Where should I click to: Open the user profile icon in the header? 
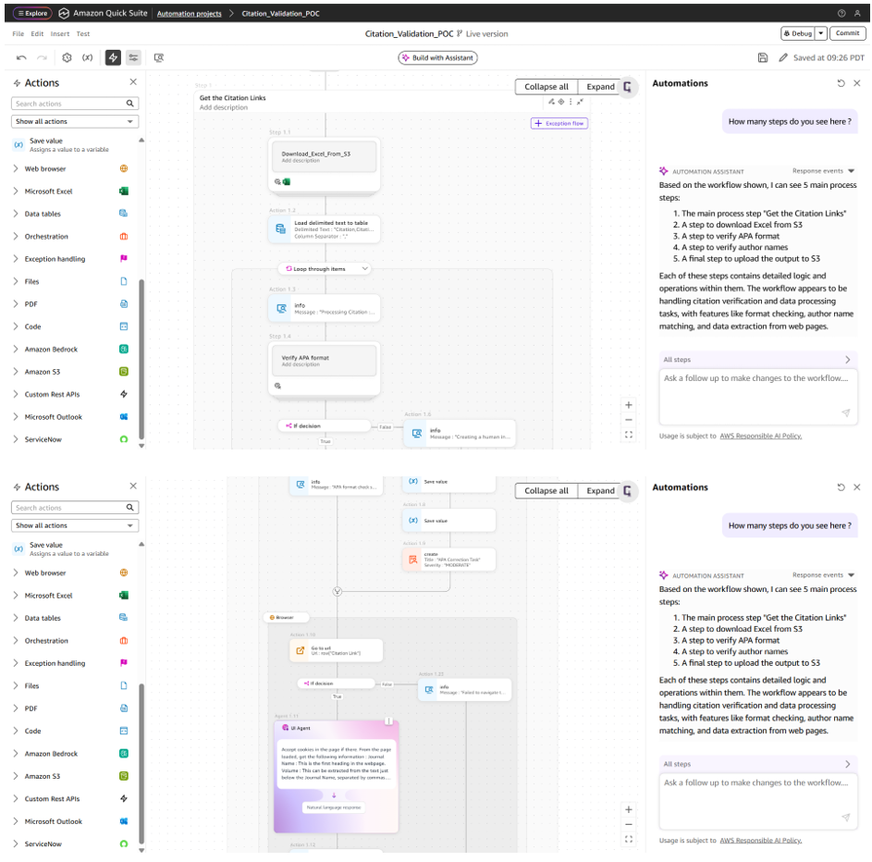coord(857,13)
